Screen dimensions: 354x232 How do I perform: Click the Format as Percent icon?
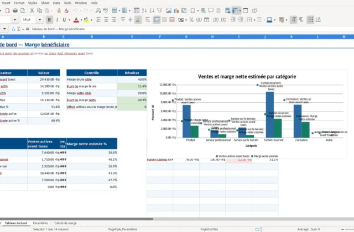click(x=191, y=20)
